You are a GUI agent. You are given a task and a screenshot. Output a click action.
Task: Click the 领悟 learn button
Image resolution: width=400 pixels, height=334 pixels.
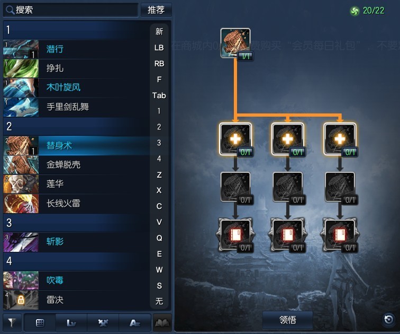click(x=288, y=320)
